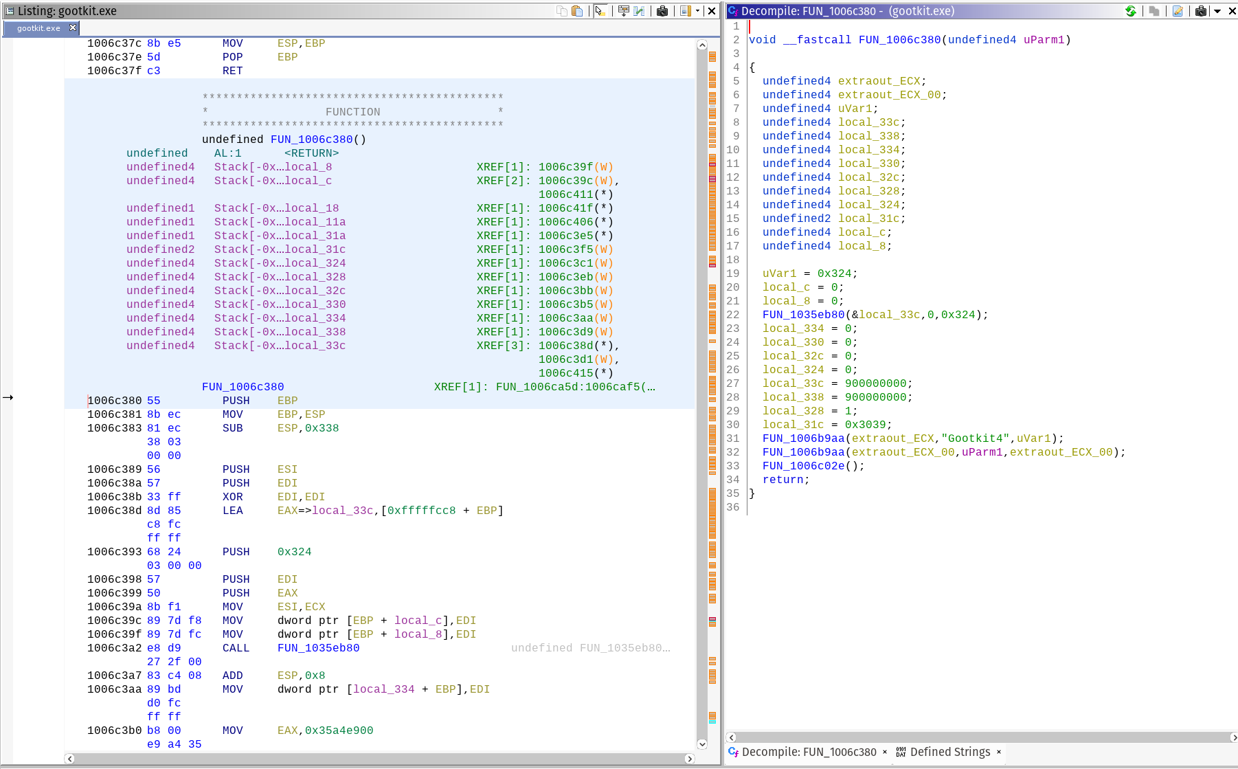Click CALL target FUN_1035eb80 in listing
This screenshot has height=769, width=1238.
tap(319, 648)
